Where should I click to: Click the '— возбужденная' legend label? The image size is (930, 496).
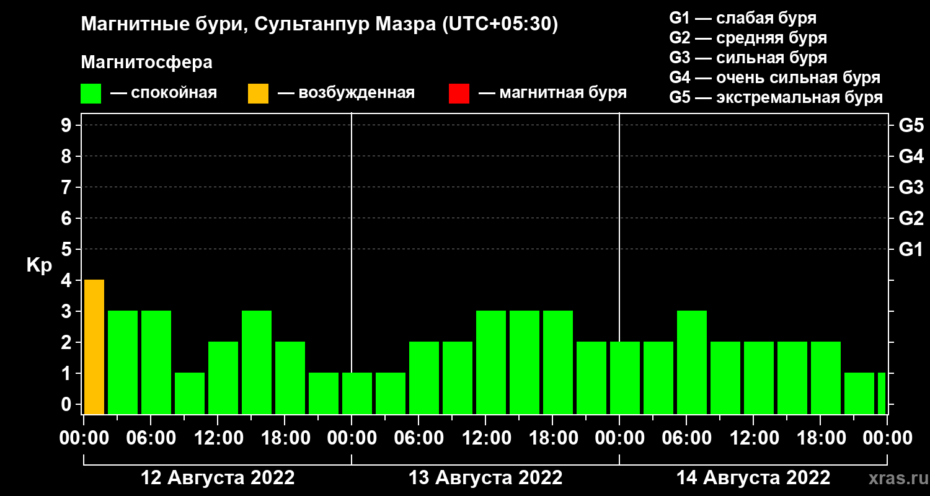[x=346, y=93]
